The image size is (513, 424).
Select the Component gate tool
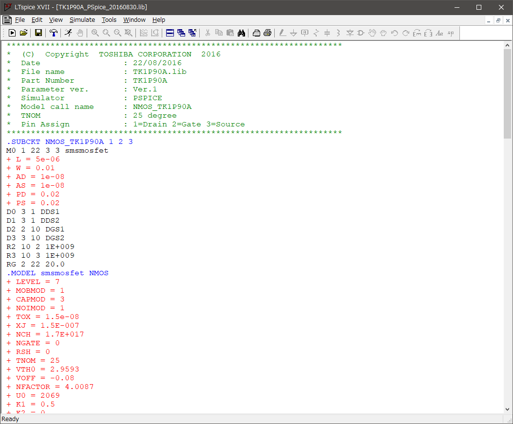(x=361, y=33)
